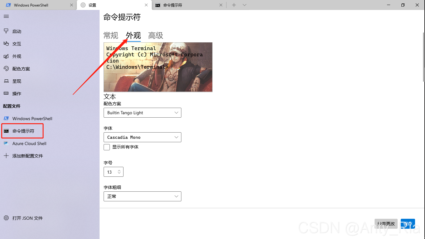The image size is (425, 239).
Task: Click the Azure Cloud Shell profile icon
Action: coord(6,143)
